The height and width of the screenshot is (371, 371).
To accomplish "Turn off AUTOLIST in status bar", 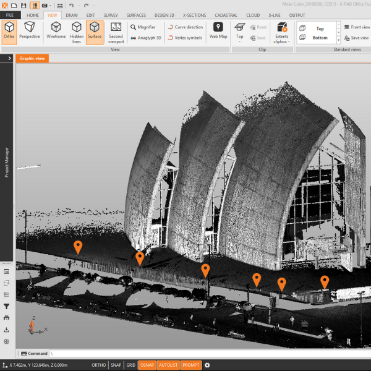I will point(168,365).
